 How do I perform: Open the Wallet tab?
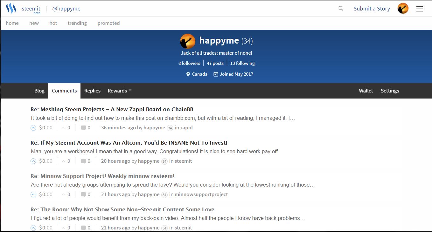tap(366, 91)
